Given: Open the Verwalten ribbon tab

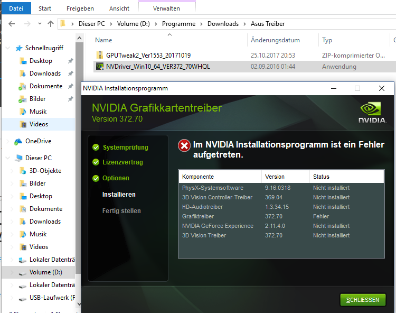Looking at the screenshot, I should (166, 8).
